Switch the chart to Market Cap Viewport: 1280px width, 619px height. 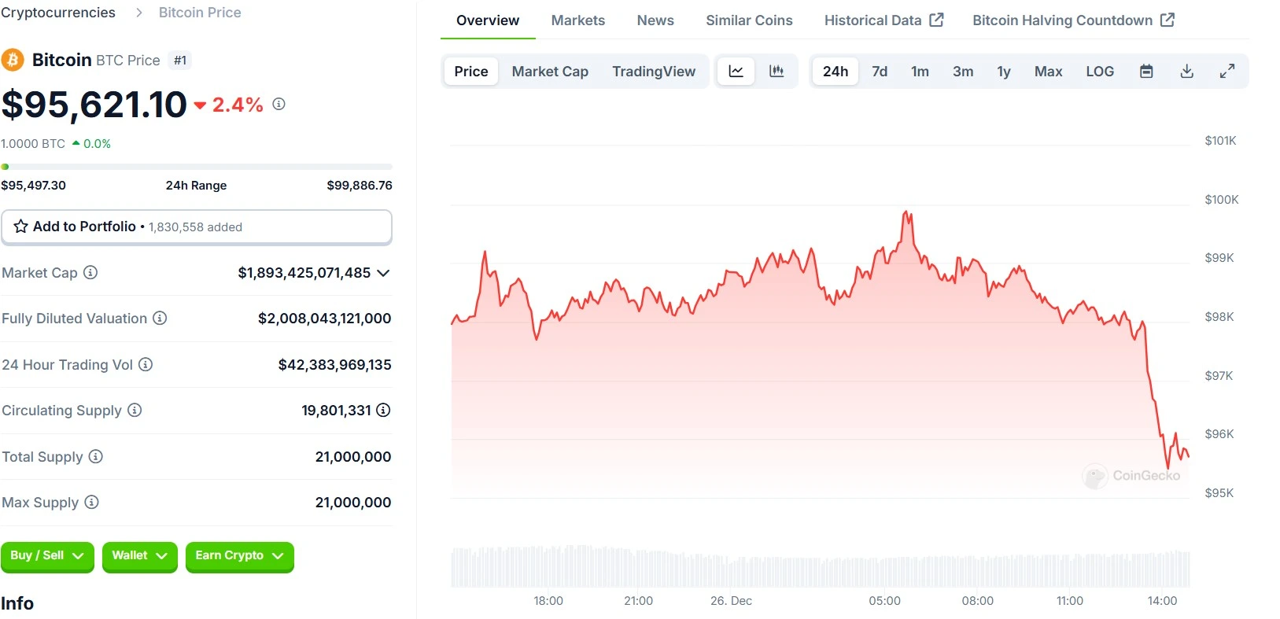click(x=550, y=72)
